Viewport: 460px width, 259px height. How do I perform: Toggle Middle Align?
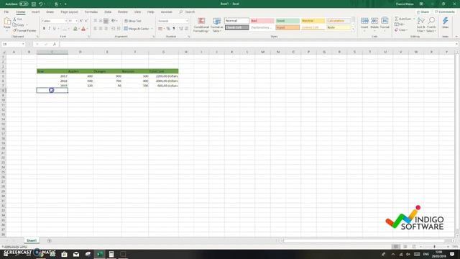(x=101, y=21)
